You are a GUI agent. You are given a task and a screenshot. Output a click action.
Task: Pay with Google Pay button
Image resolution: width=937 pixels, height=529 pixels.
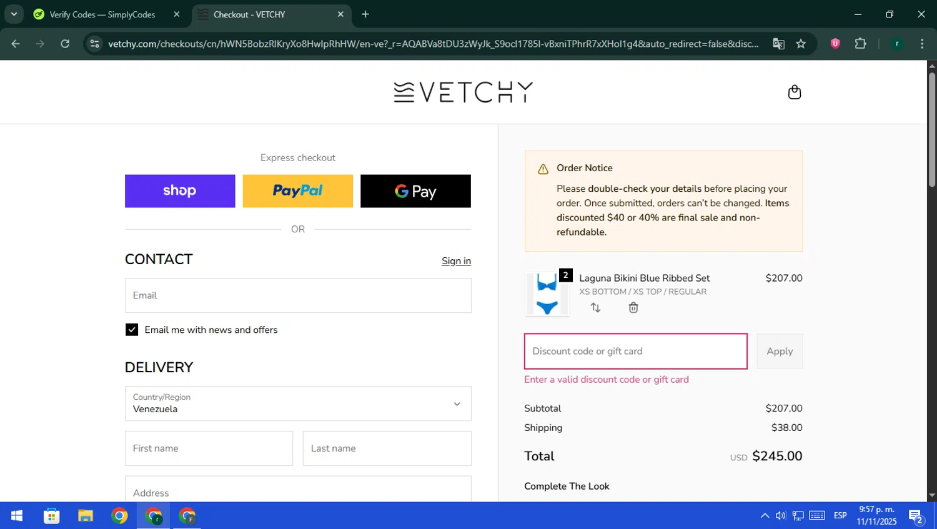click(415, 191)
